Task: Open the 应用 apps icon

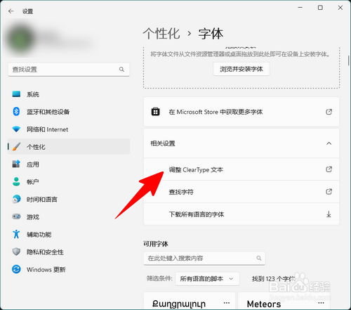Action: [16, 164]
